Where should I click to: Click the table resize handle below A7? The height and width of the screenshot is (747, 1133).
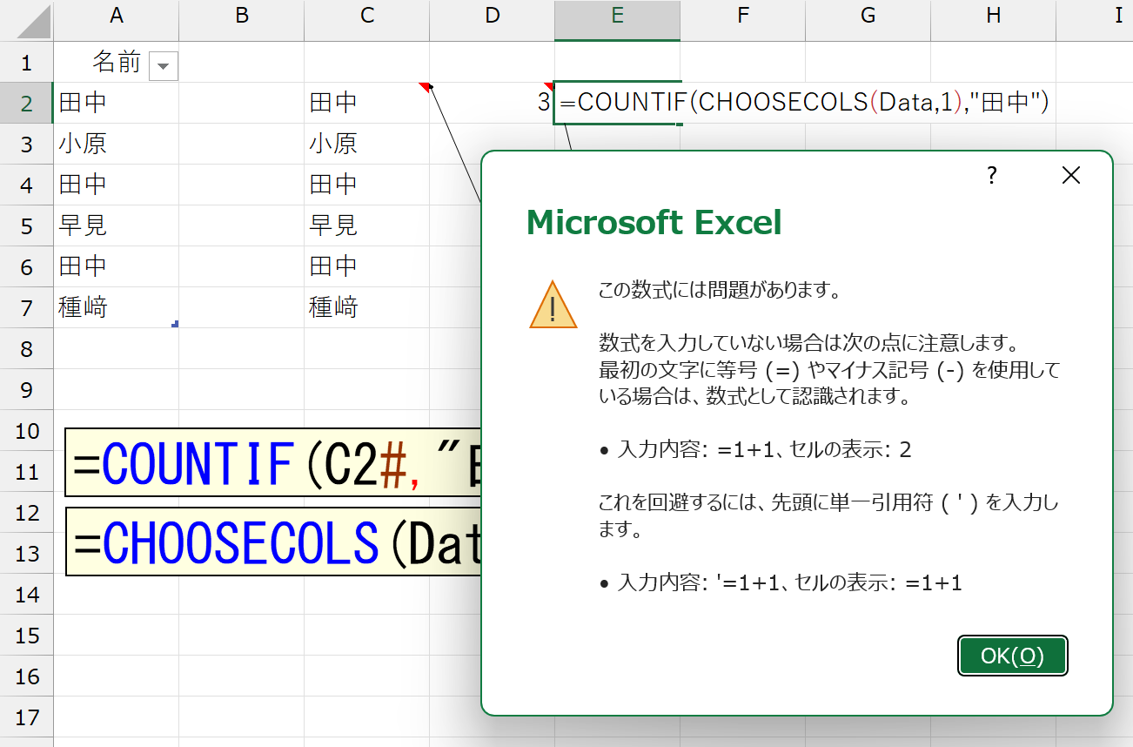tap(175, 324)
